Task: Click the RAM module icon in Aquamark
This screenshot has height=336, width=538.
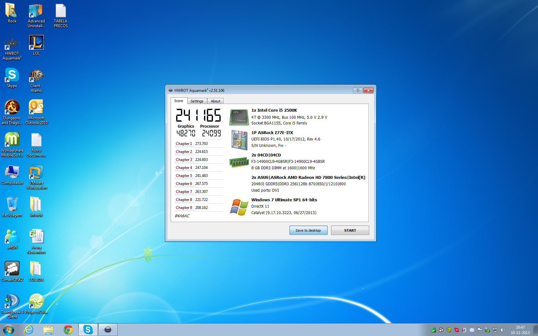Action: click(239, 162)
